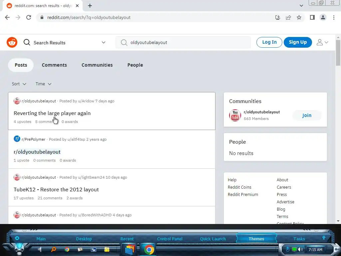Select the Control Panel dock tab

point(170,239)
